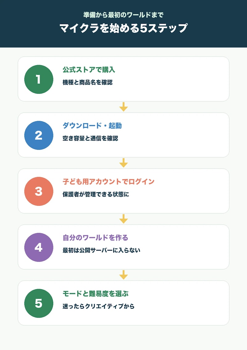Click the yellow arrow below step 3
This screenshot has height=350, width=247.
(124, 219)
